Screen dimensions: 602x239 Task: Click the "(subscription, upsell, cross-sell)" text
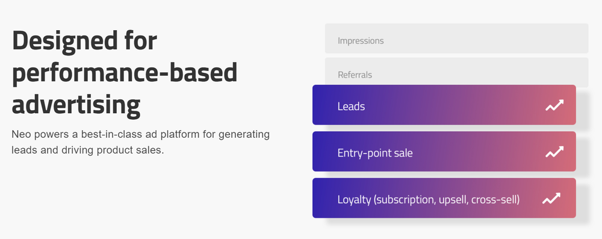pyautogui.click(x=447, y=200)
